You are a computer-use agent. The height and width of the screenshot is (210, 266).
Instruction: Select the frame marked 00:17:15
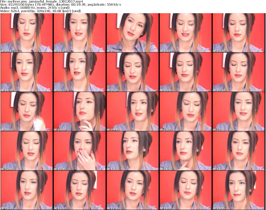132,190
